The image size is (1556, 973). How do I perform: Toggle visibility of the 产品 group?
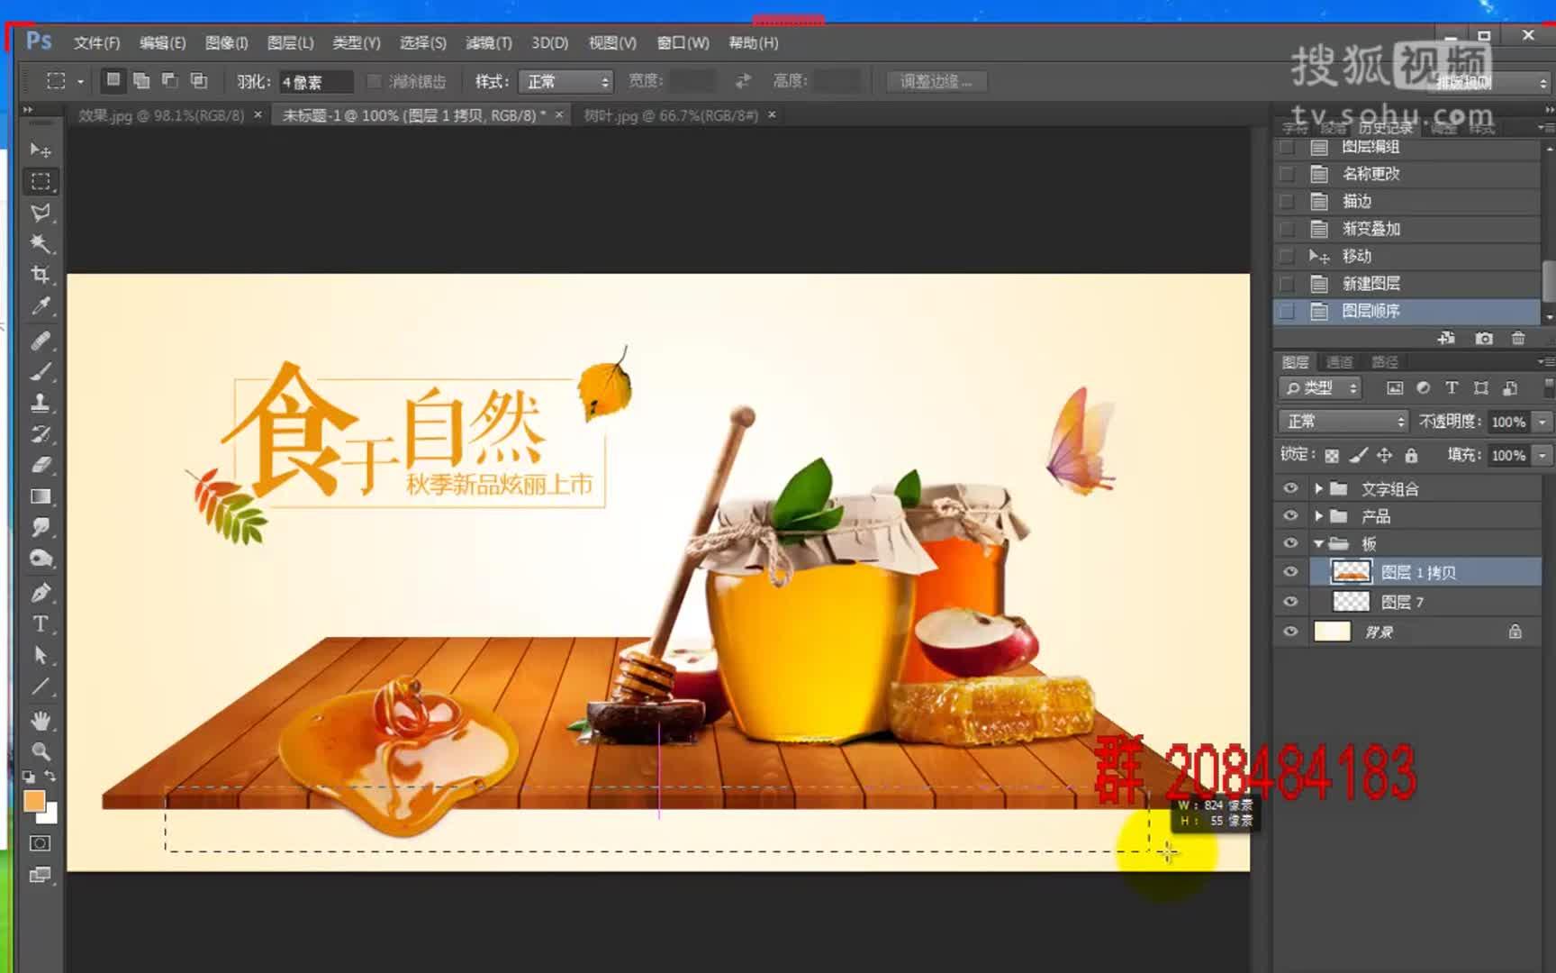(x=1290, y=515)
